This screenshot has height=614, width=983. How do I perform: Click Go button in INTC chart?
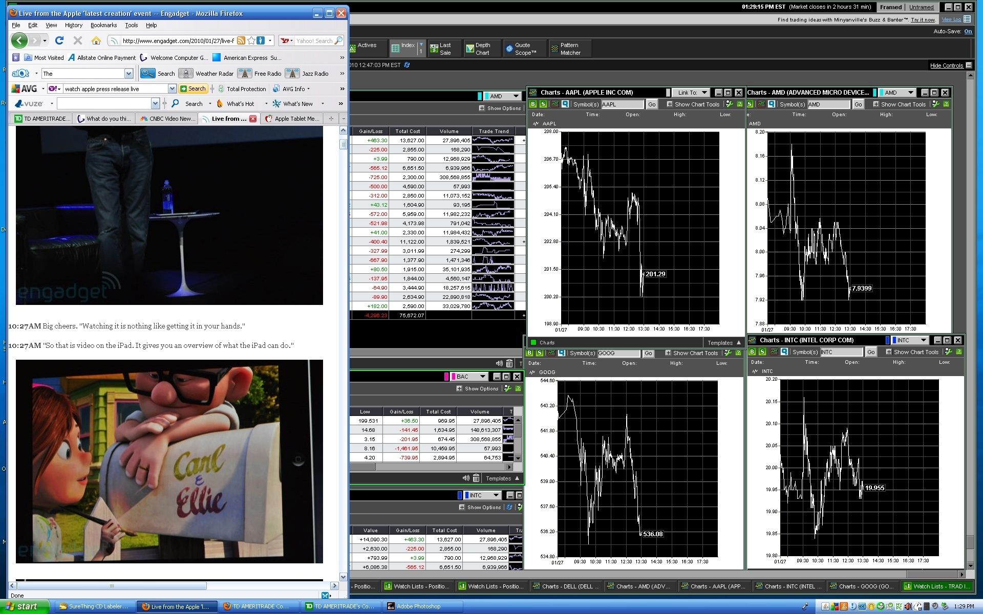[870, 352]
